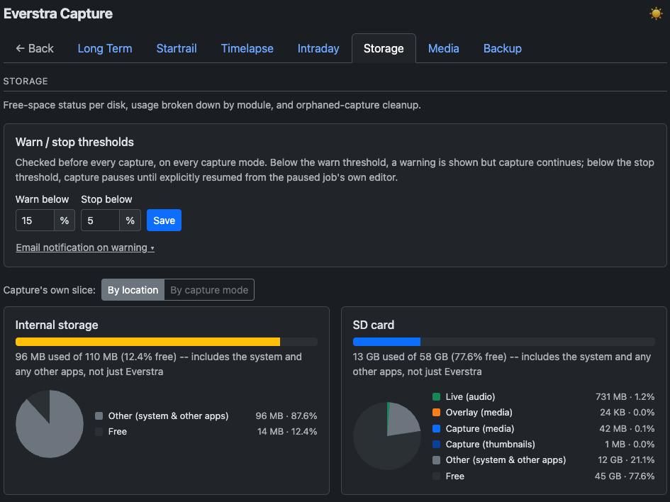Click the SD card Free swatch
This screenshot has width=670, height=502.
pyautogui.click(x=436, y=476)
